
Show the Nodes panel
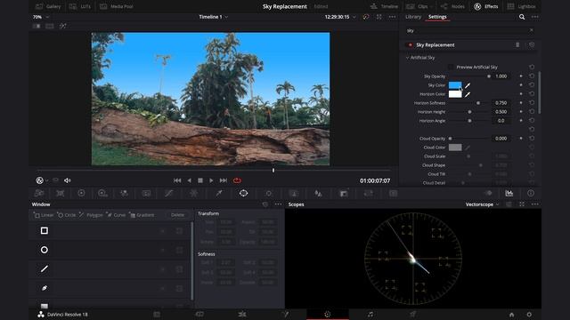[x=452, y=6]
